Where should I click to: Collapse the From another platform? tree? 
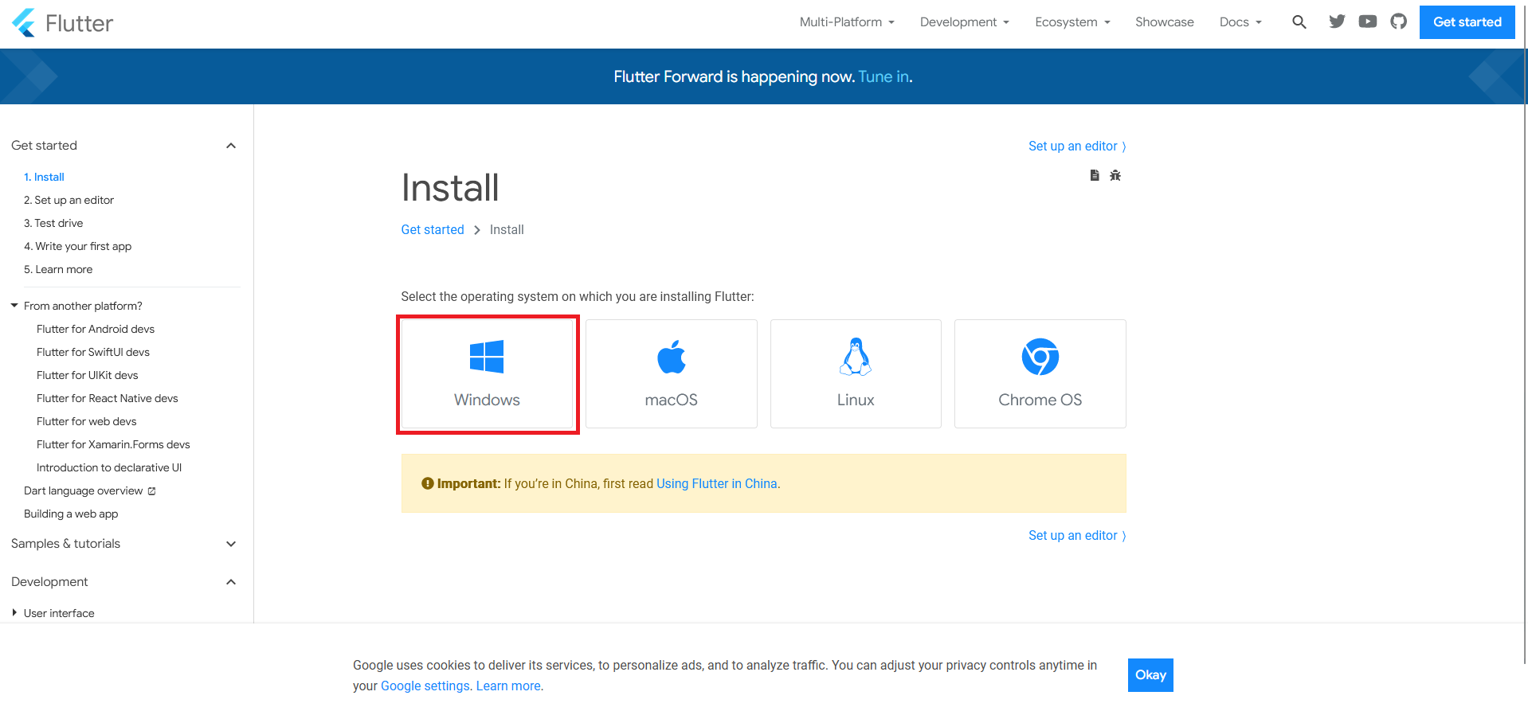14,306
